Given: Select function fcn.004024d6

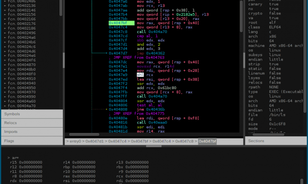Looking at the screenshot, I should 22,51.
